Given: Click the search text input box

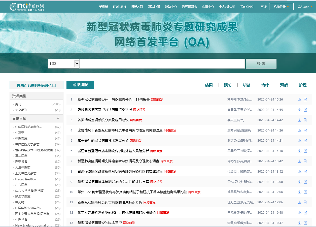Looking at the screenshot, I should (162, 64).
